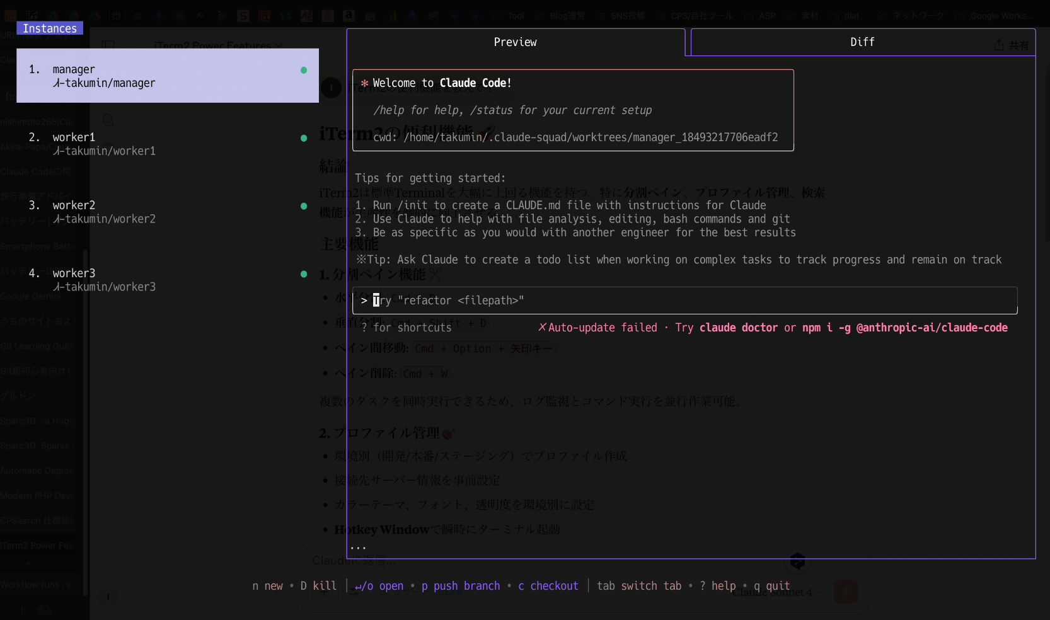
Task: Switch to the Diff tab
Action: 862,42
